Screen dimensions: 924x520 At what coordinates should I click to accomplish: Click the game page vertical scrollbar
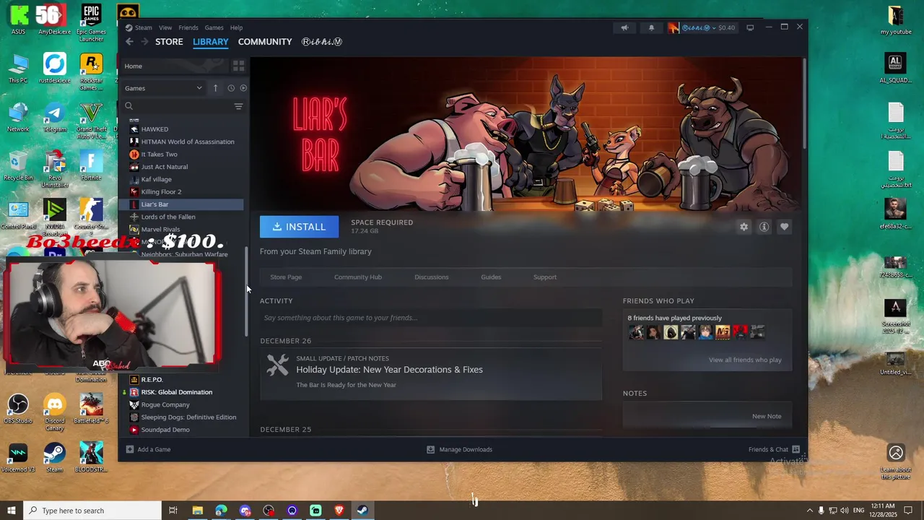pos(804,103)
